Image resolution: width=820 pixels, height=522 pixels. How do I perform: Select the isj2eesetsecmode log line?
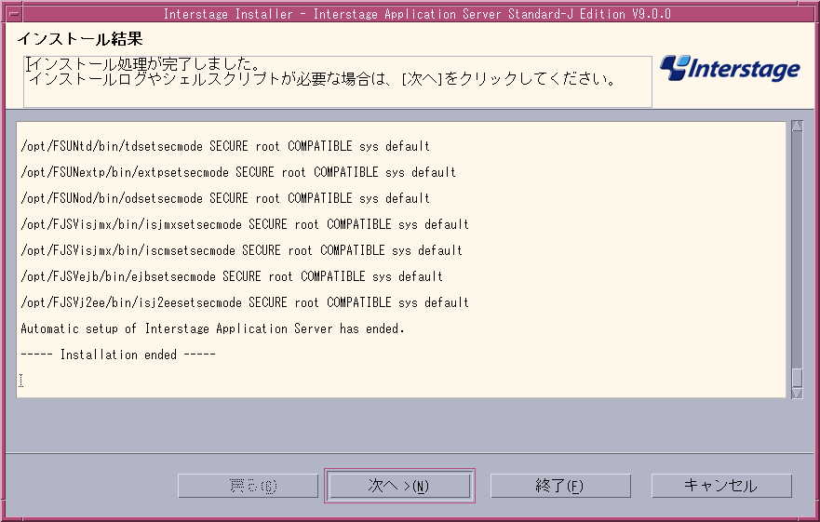click(245, 302)
